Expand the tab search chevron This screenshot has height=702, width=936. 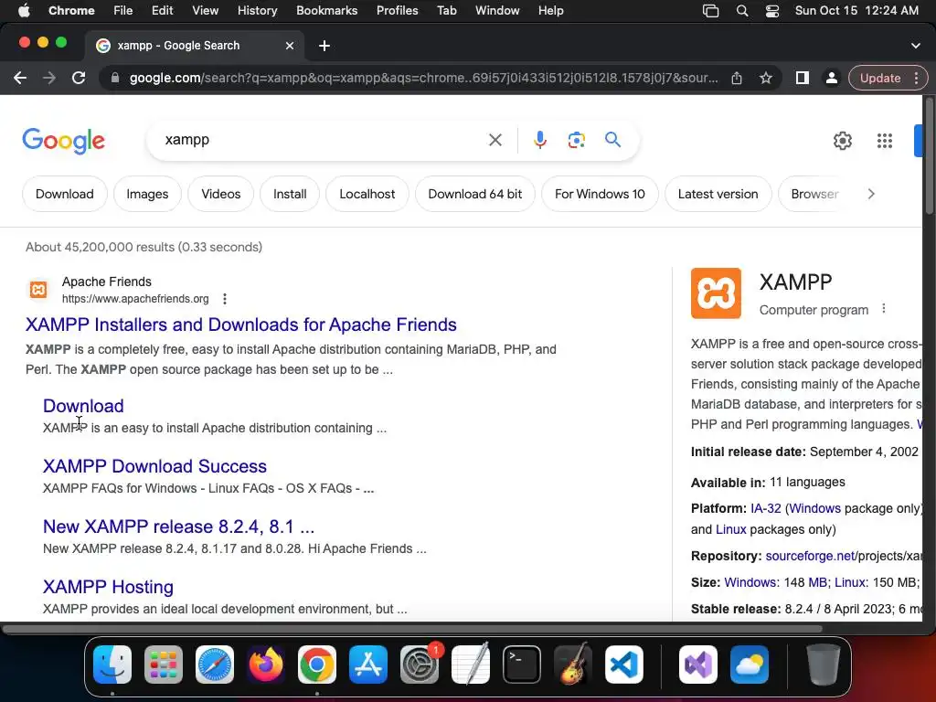pos(915,46)
